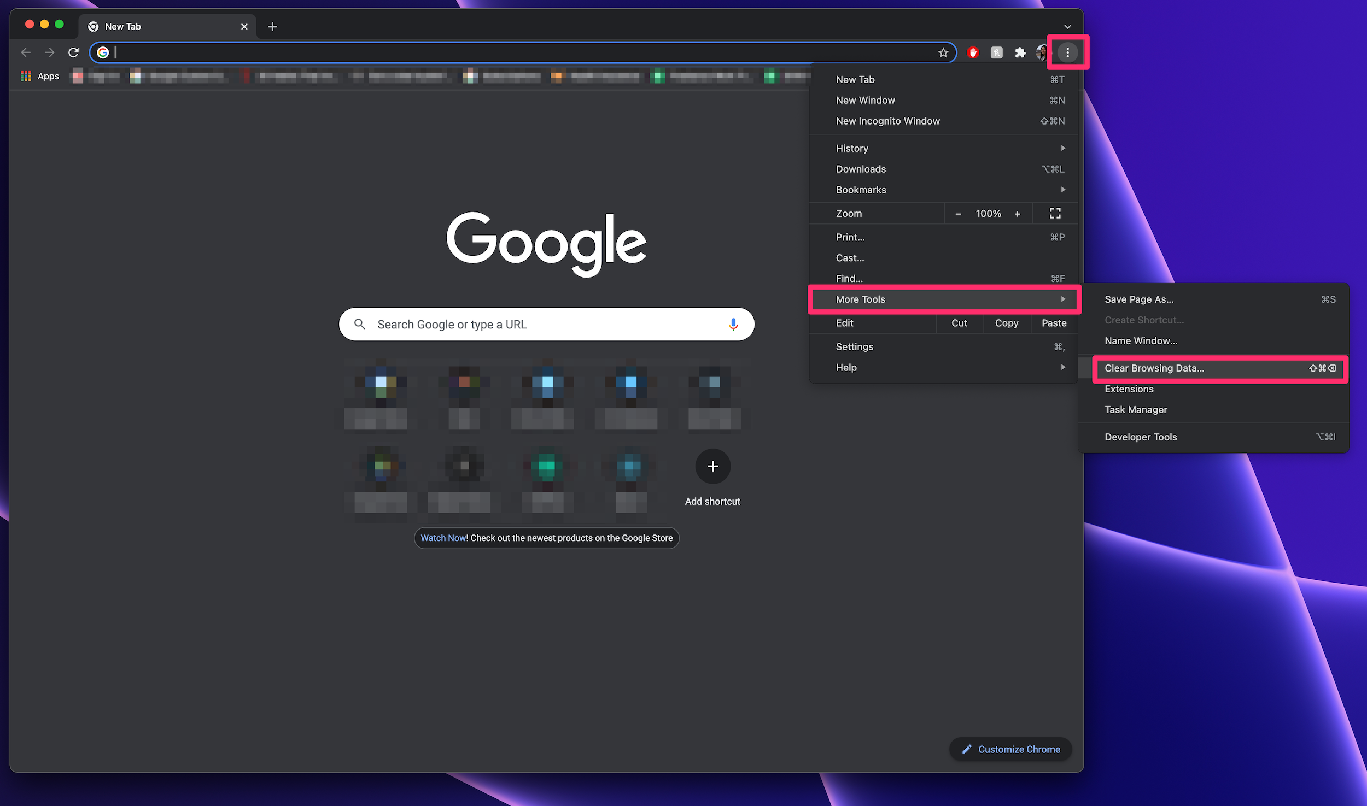Click the New Incognito Window option
1367x806 pixels.
click(x=888, y=121)
